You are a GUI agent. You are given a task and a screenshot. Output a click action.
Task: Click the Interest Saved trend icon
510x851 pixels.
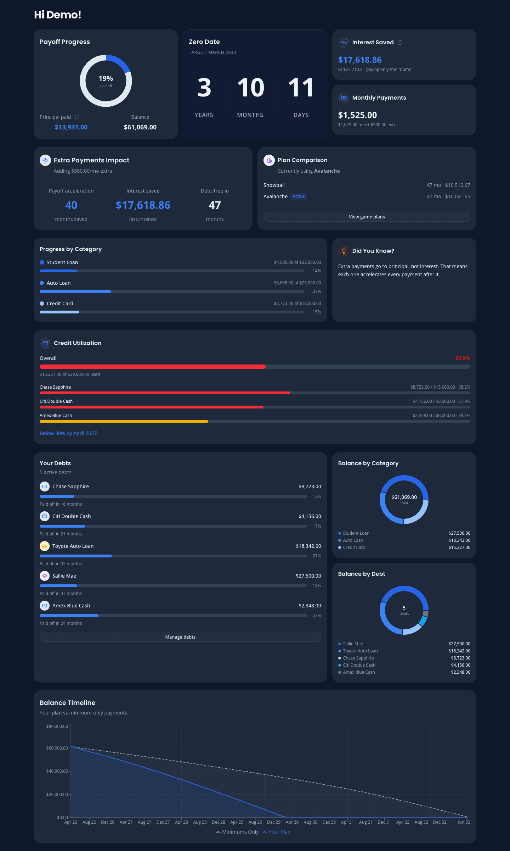[344, 43]
